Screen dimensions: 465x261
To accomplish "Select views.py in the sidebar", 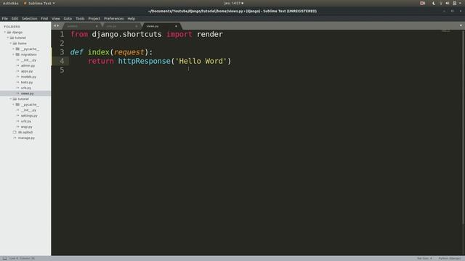I will coord(28,94).
